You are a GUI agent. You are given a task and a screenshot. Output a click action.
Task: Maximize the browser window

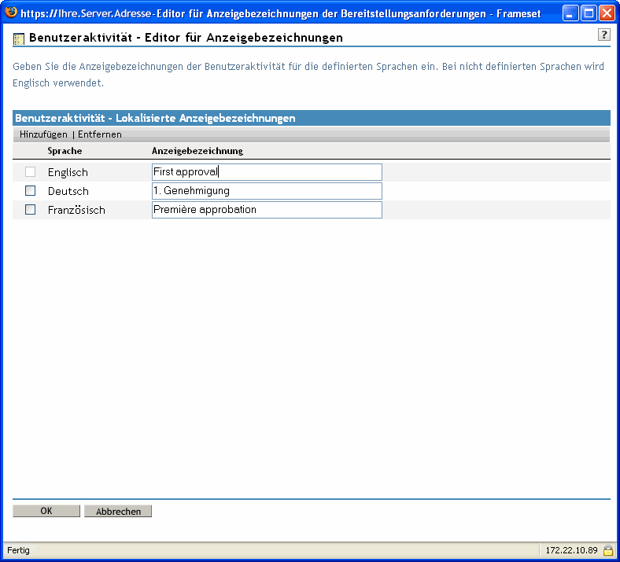point(589,13)
